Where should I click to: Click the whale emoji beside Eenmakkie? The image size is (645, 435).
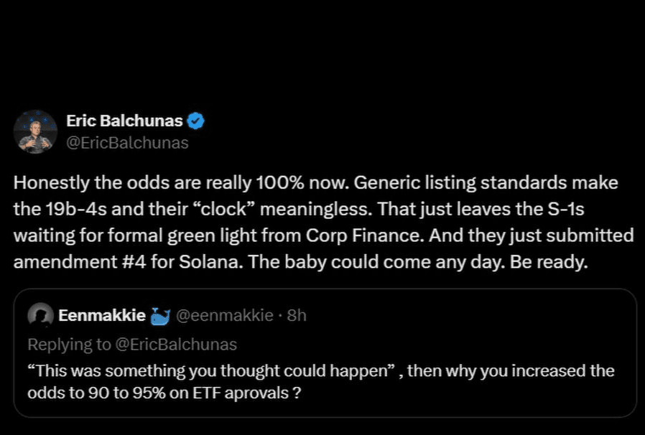click(161, 314)
